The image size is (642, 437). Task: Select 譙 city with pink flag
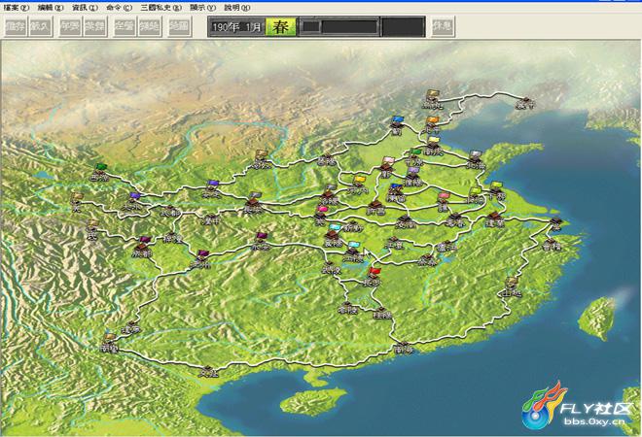click(x=443, y=202)
